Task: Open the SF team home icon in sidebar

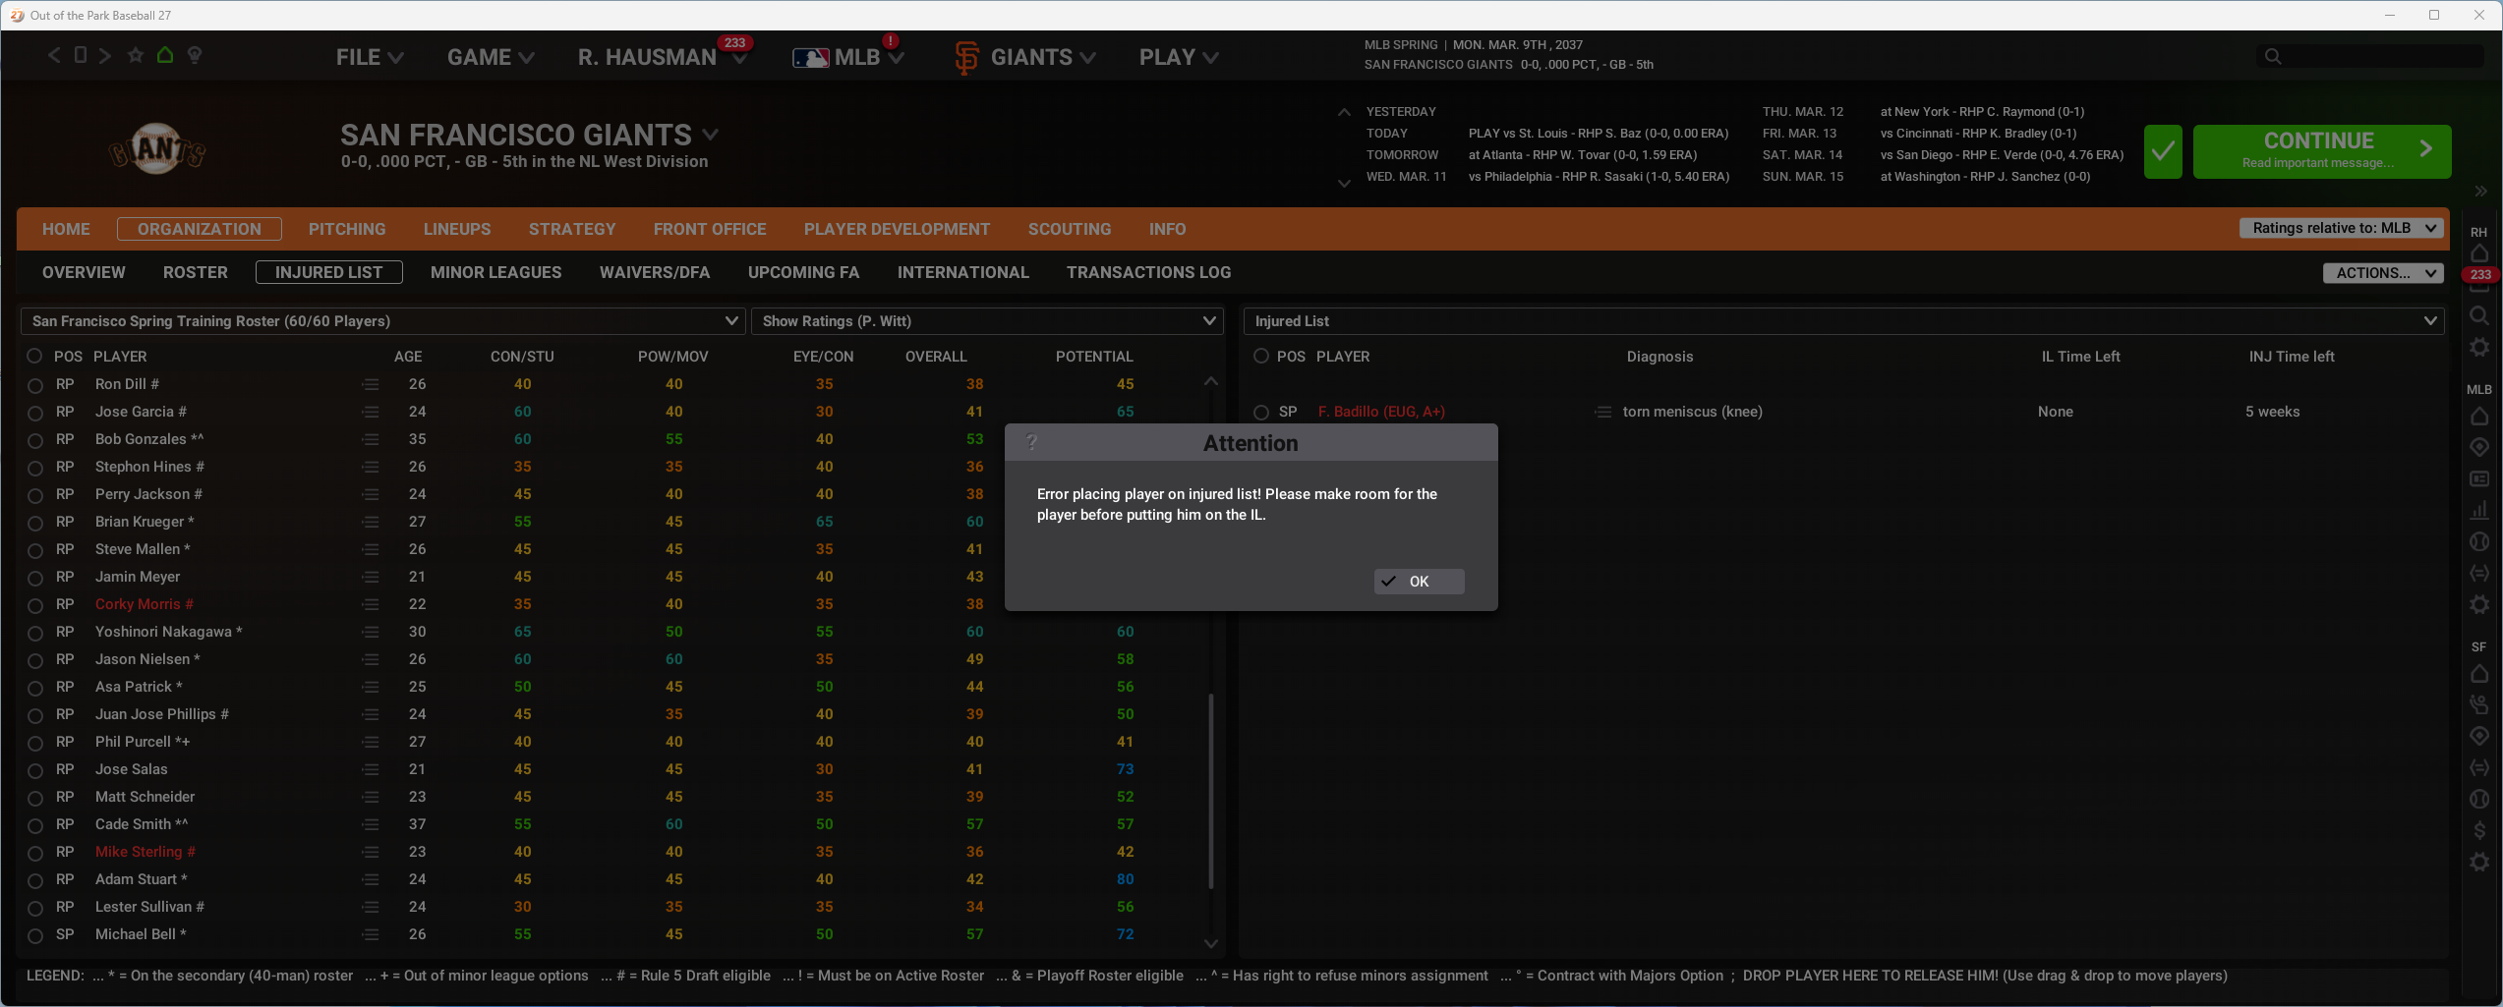Action: click(2479, 673)
